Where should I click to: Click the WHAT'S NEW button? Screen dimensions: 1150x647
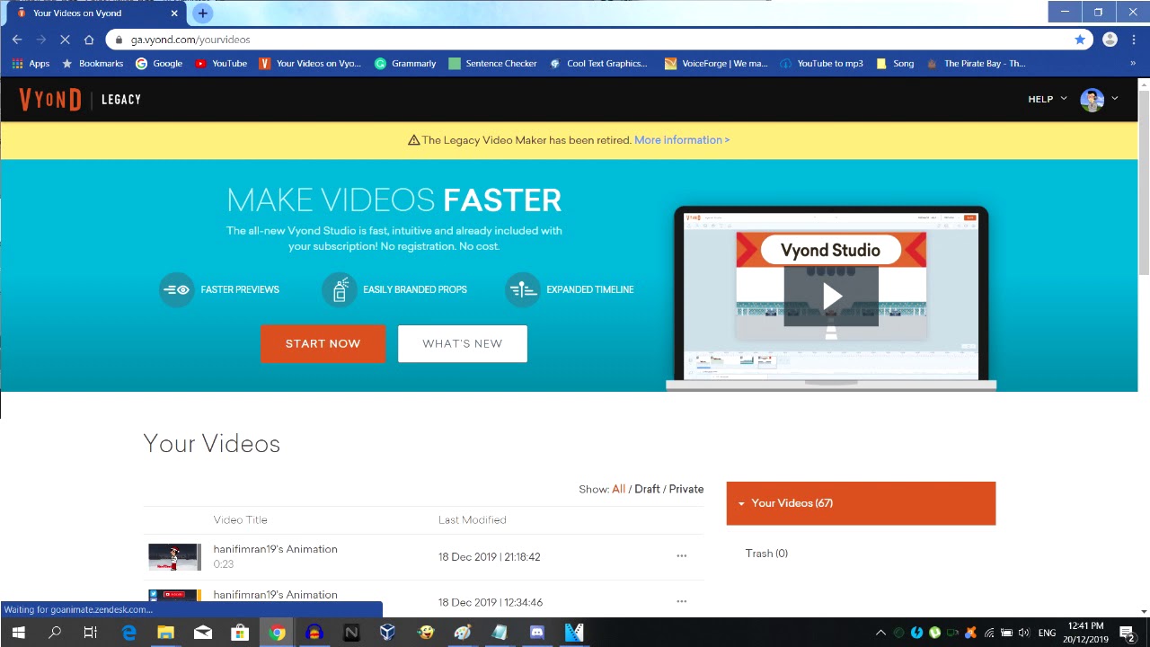tap(463, 343)
